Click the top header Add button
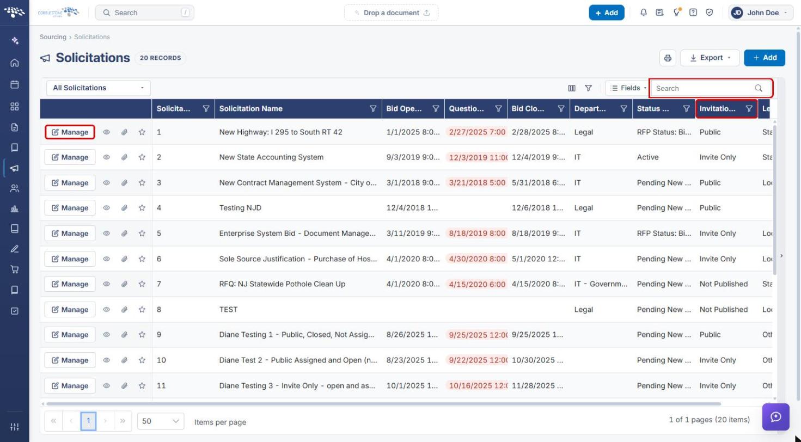 [607, 13]
